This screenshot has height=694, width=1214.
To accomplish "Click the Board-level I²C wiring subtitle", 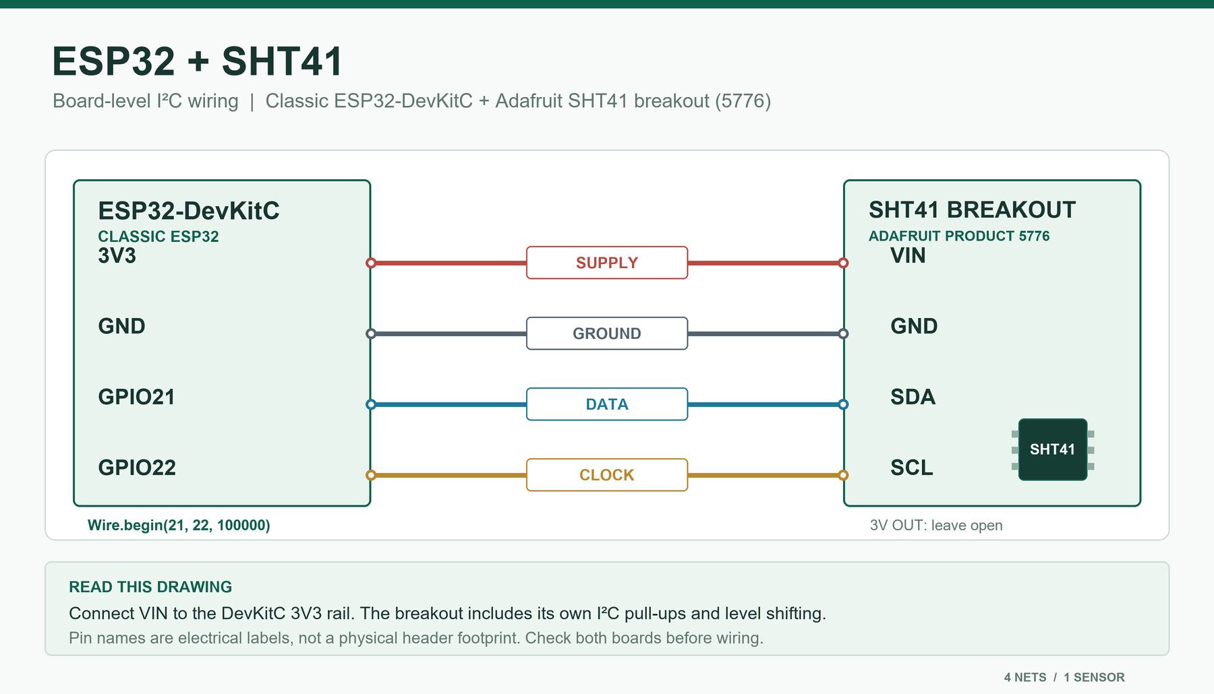I will point(411,101).
